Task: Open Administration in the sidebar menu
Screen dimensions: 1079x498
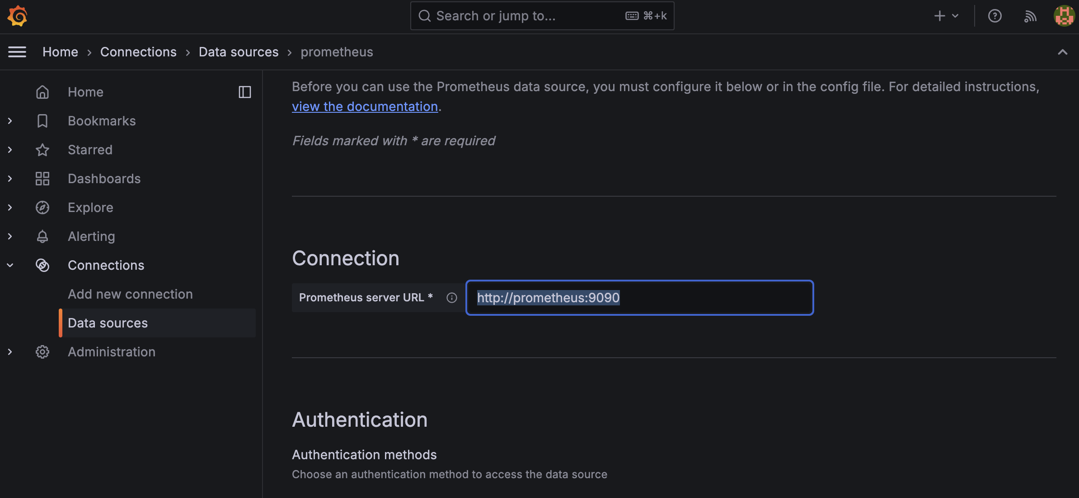Action: point(112,352)
